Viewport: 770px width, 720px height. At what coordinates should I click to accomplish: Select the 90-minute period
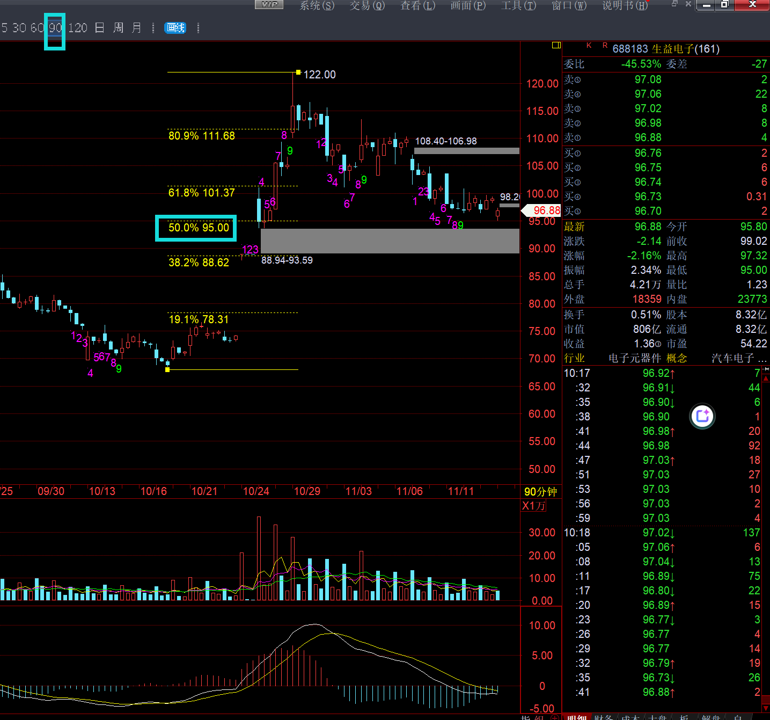tap(55, 28)
